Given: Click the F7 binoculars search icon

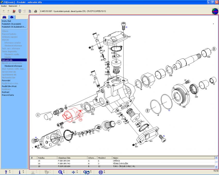Looking at the screenshot, I should click(86, 172).
